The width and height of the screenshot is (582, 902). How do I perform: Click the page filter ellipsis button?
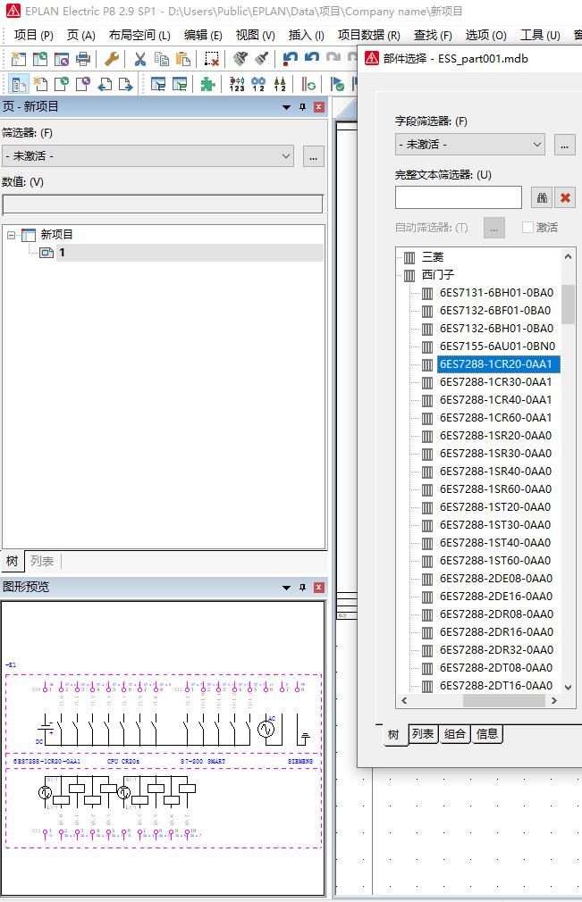tap(313, 156)
